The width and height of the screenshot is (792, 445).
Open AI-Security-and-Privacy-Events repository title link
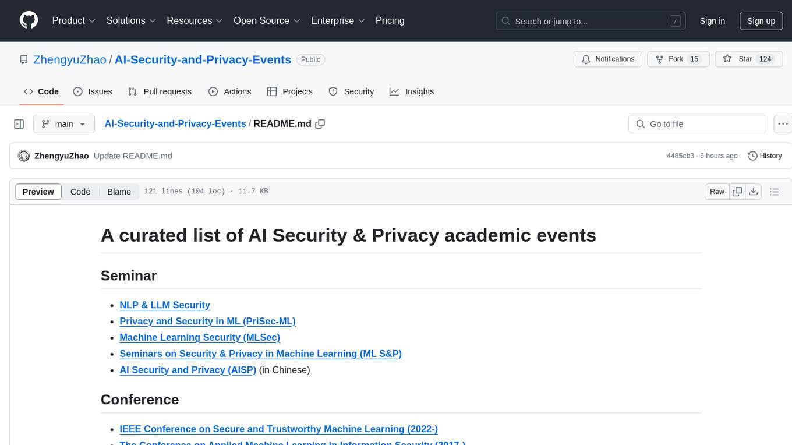pyautogui.click(x=203, y=59)
